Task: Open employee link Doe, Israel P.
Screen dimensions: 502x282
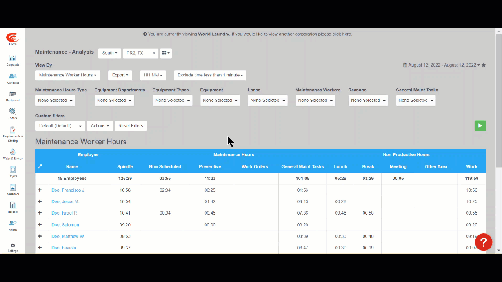Action: [64, 213]
